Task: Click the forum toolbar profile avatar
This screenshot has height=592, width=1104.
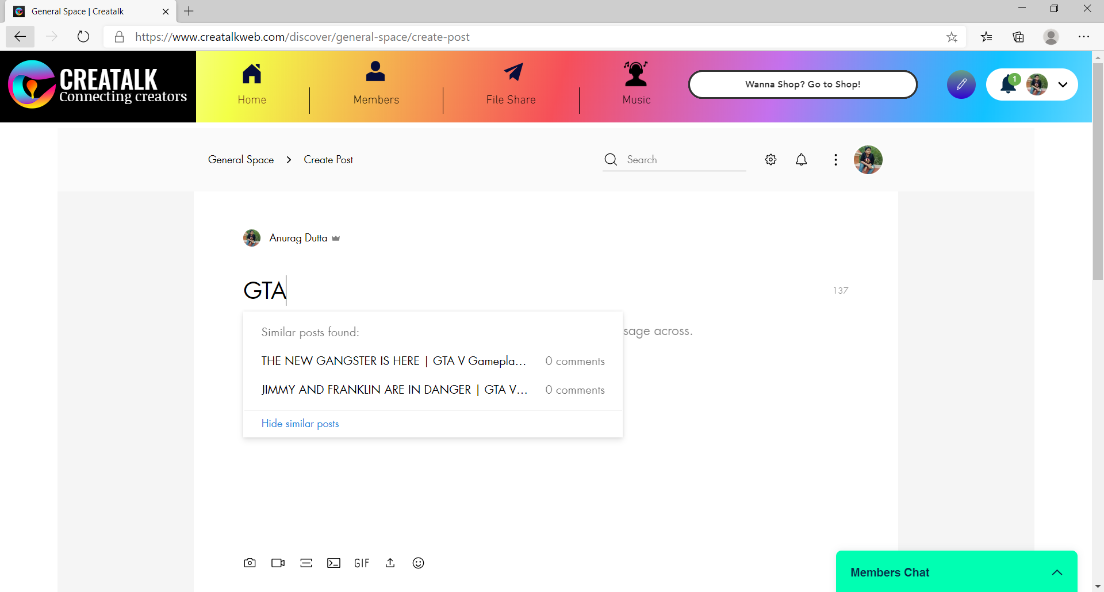Action: pyautogui.click(x=868, y=160)
